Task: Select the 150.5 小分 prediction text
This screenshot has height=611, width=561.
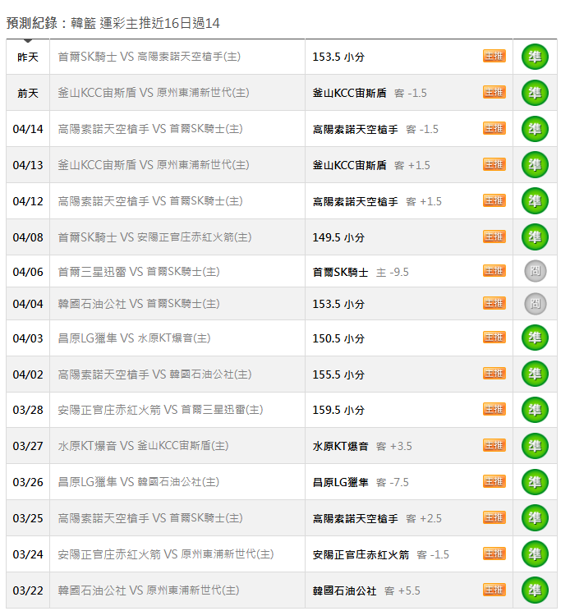Action: tap(338, 338)
